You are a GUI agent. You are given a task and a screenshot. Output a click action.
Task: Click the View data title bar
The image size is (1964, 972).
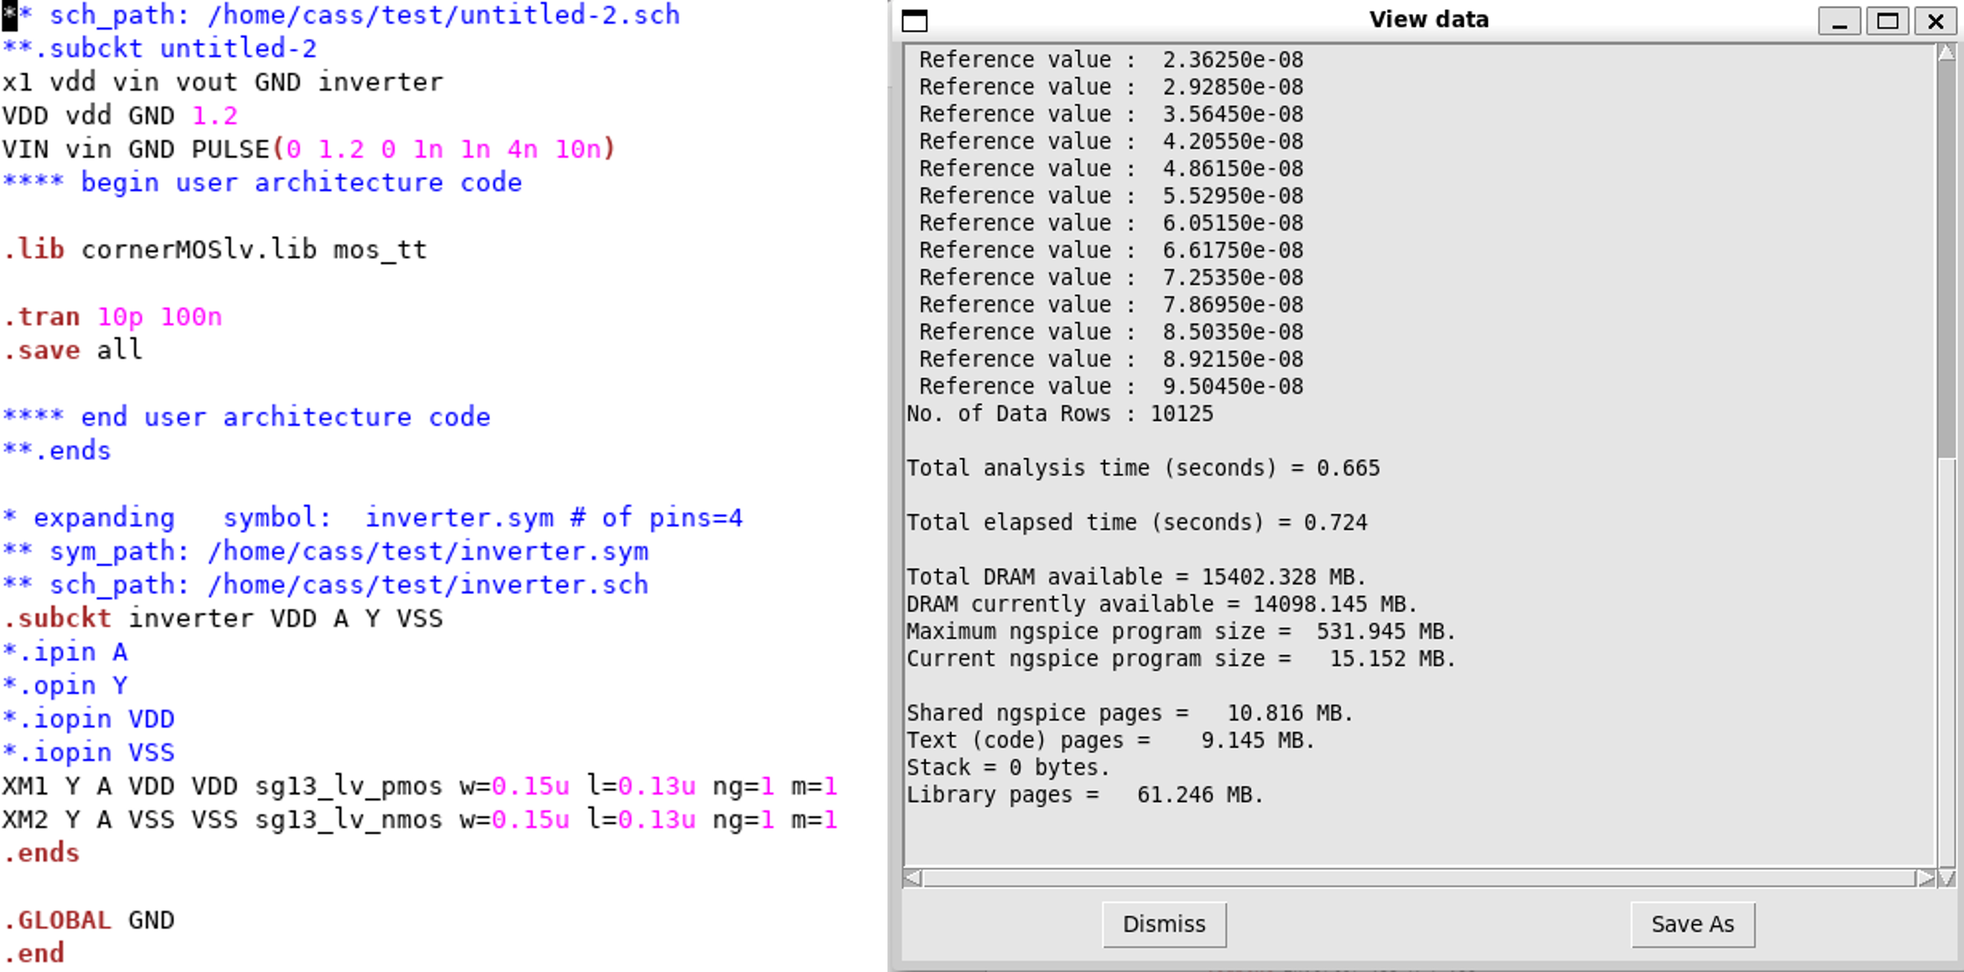tap(1428, 20)
